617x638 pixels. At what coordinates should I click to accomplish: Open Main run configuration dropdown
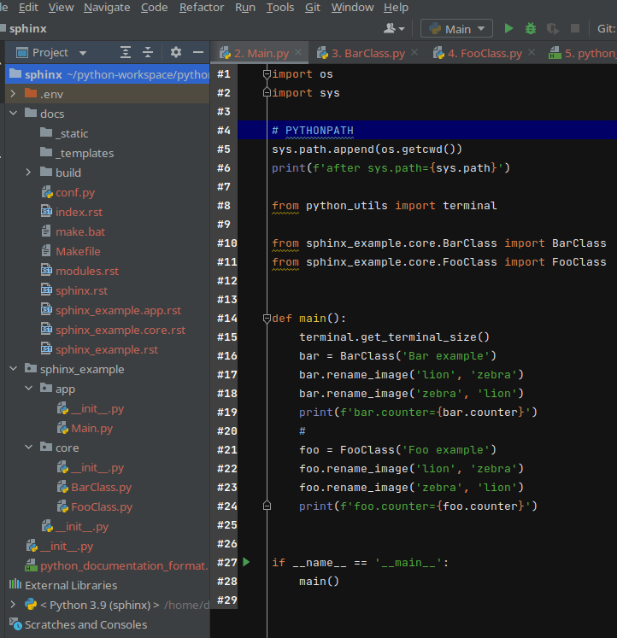[x=456, y=28]
